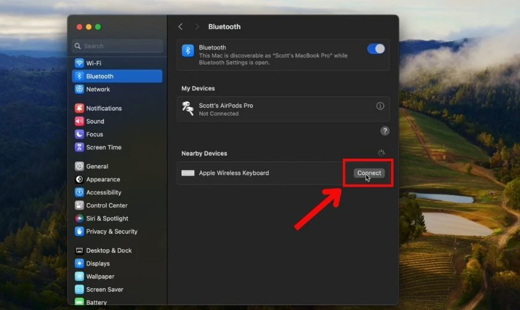The image size is (520, 310).
Task: Open Battery settings at sidebar bottom
Action: click(117, 302)
